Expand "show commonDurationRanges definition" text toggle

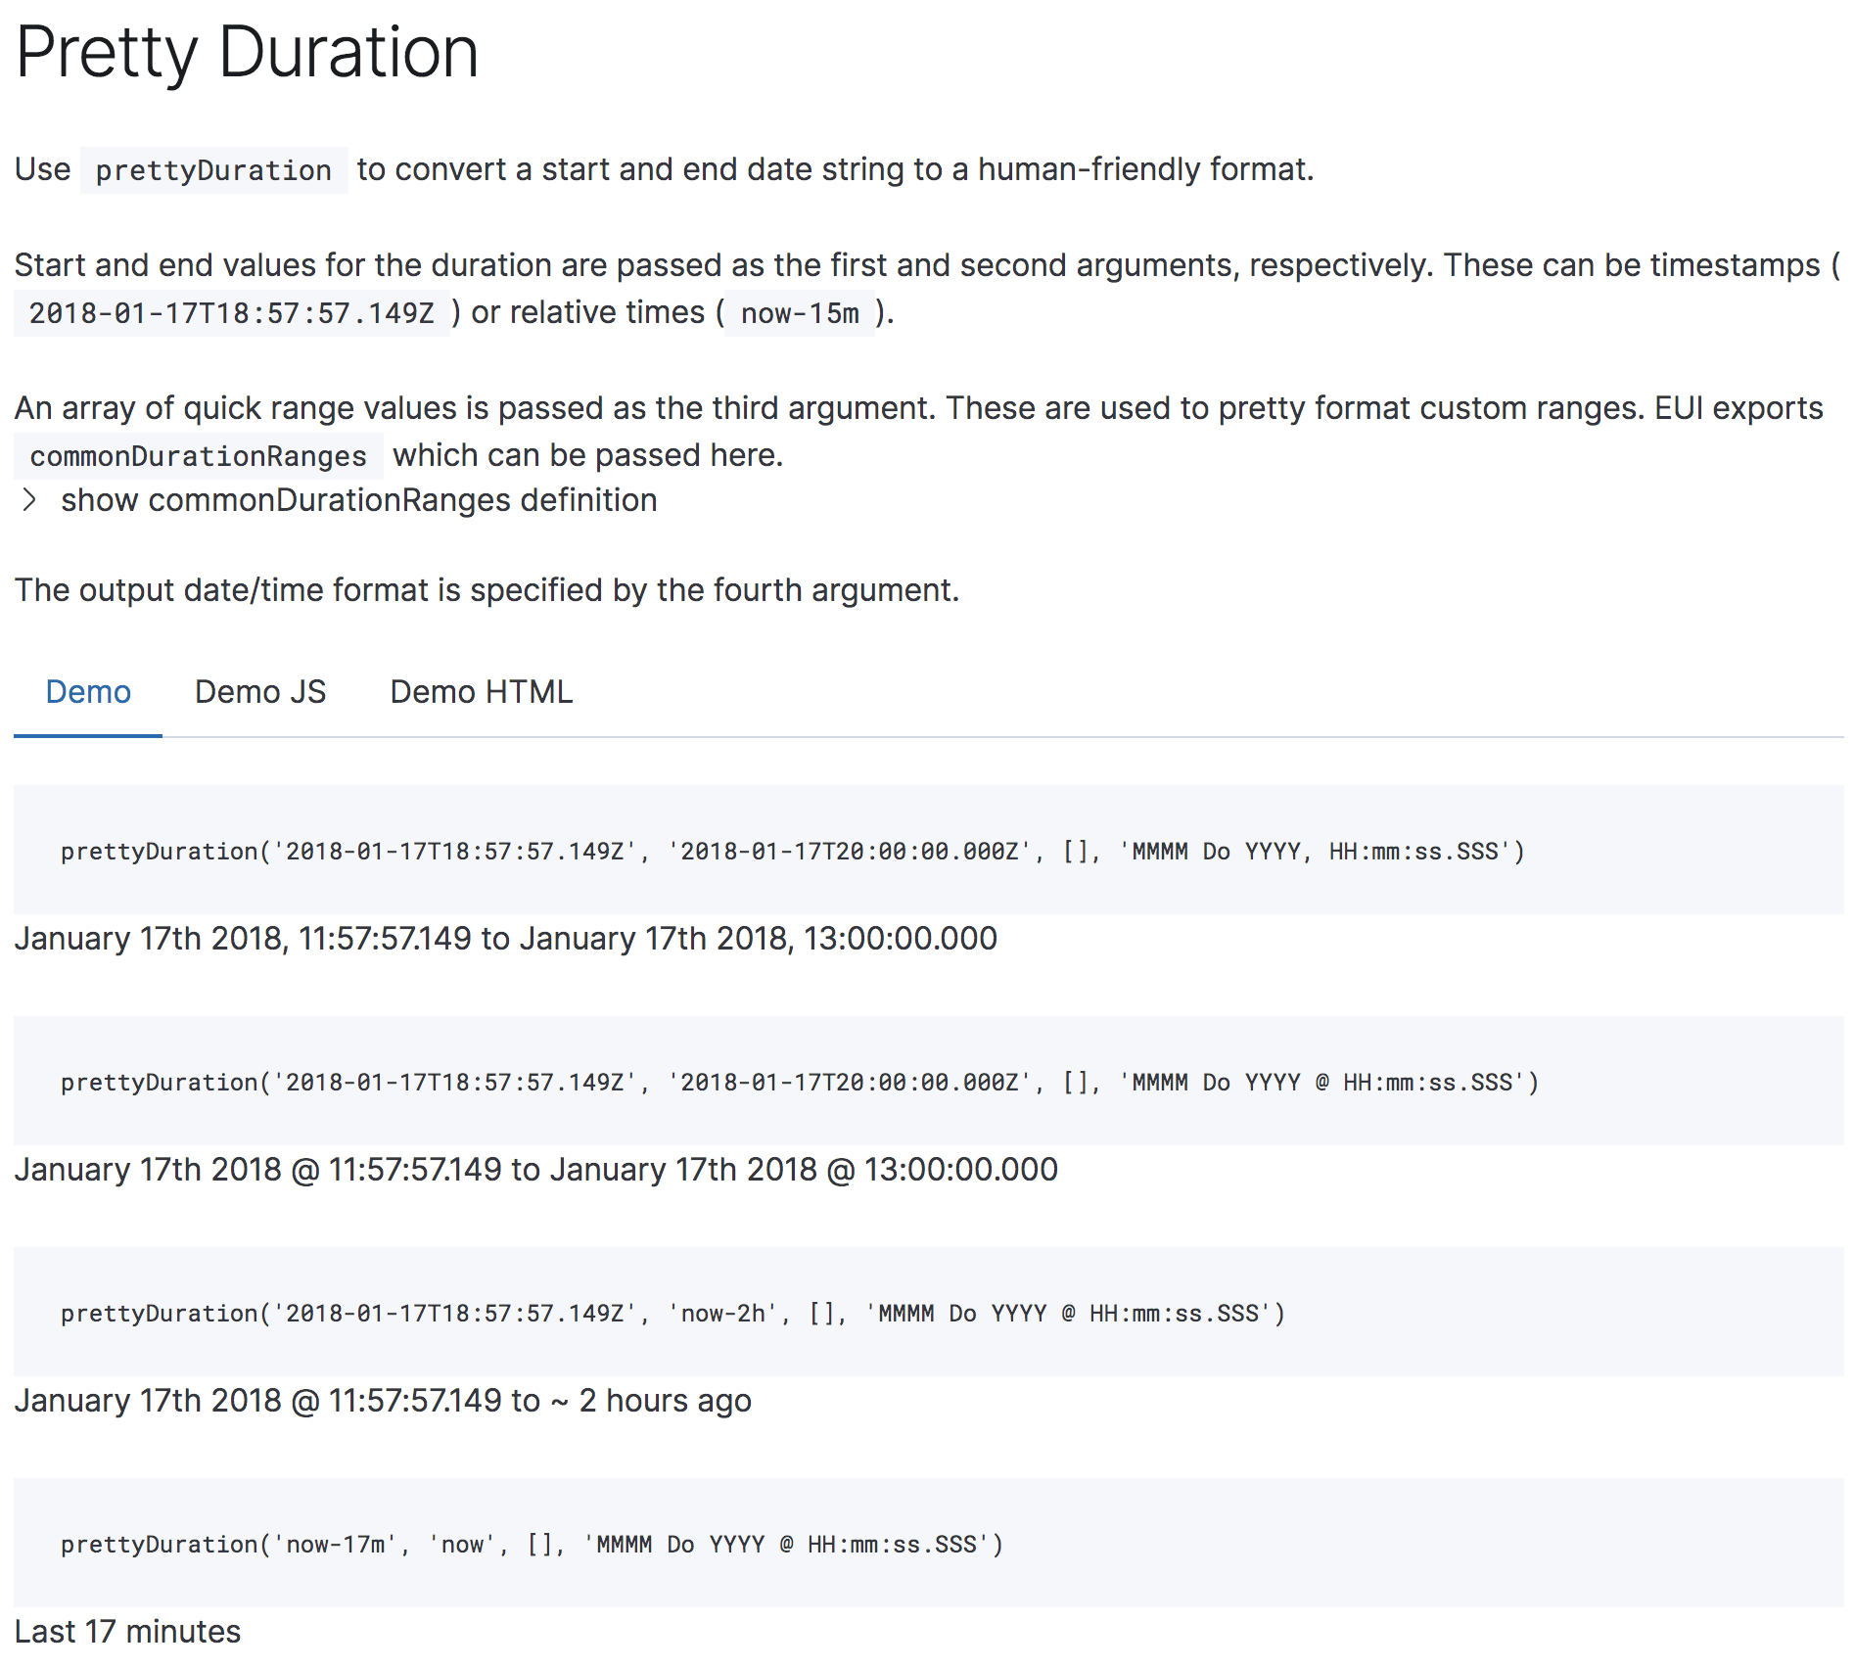click(358, 500)
